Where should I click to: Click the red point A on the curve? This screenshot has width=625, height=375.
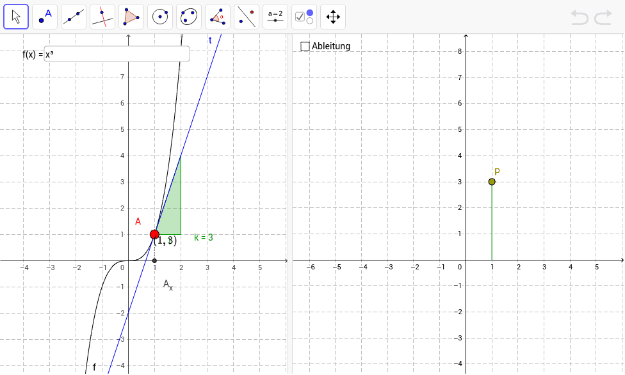click(155, 234)
